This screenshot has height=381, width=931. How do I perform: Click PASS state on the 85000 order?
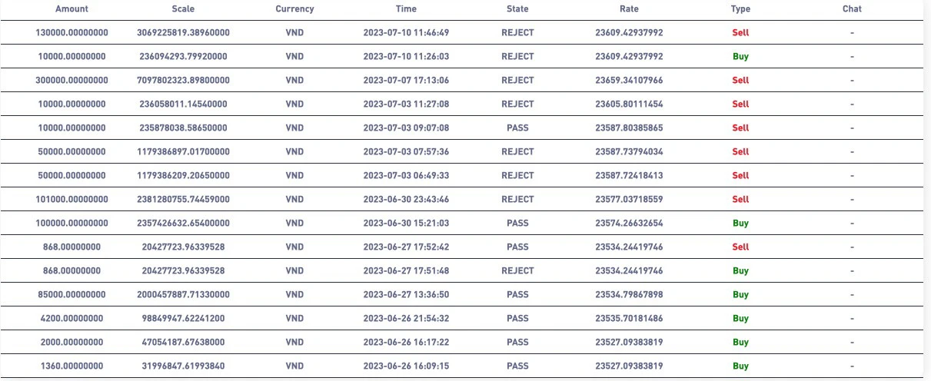(517, 295)
